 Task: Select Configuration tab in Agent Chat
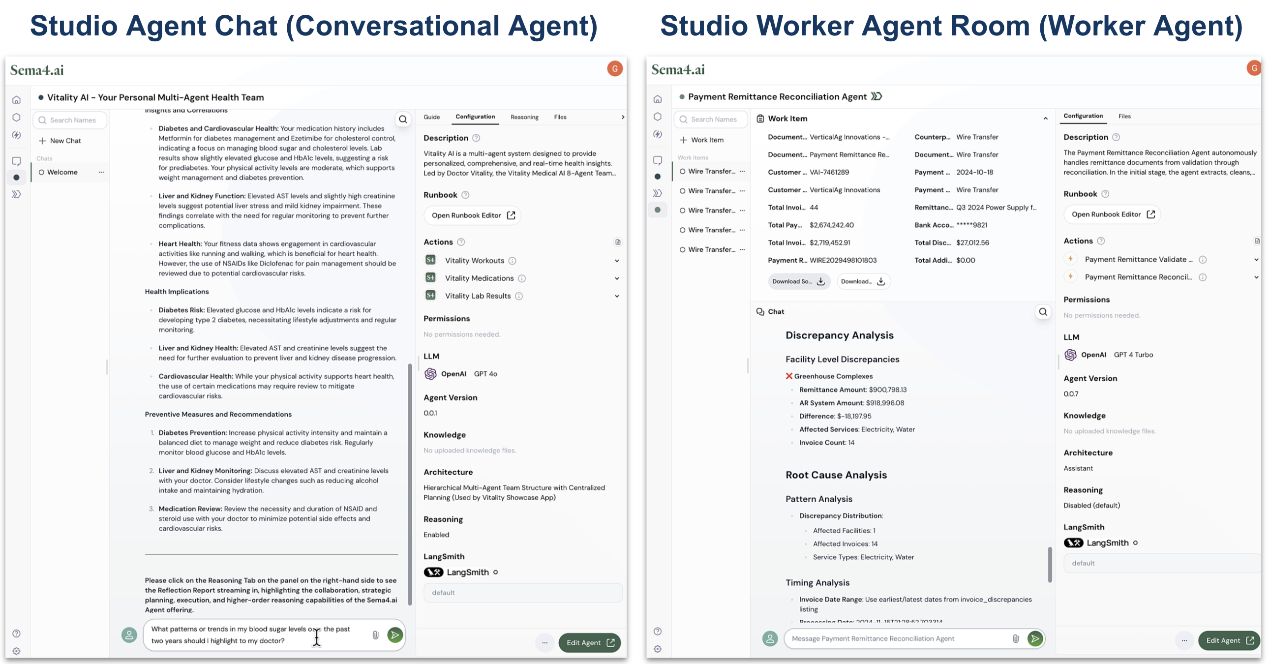tap(475, 117)
